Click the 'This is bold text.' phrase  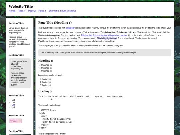coord(108,32)
